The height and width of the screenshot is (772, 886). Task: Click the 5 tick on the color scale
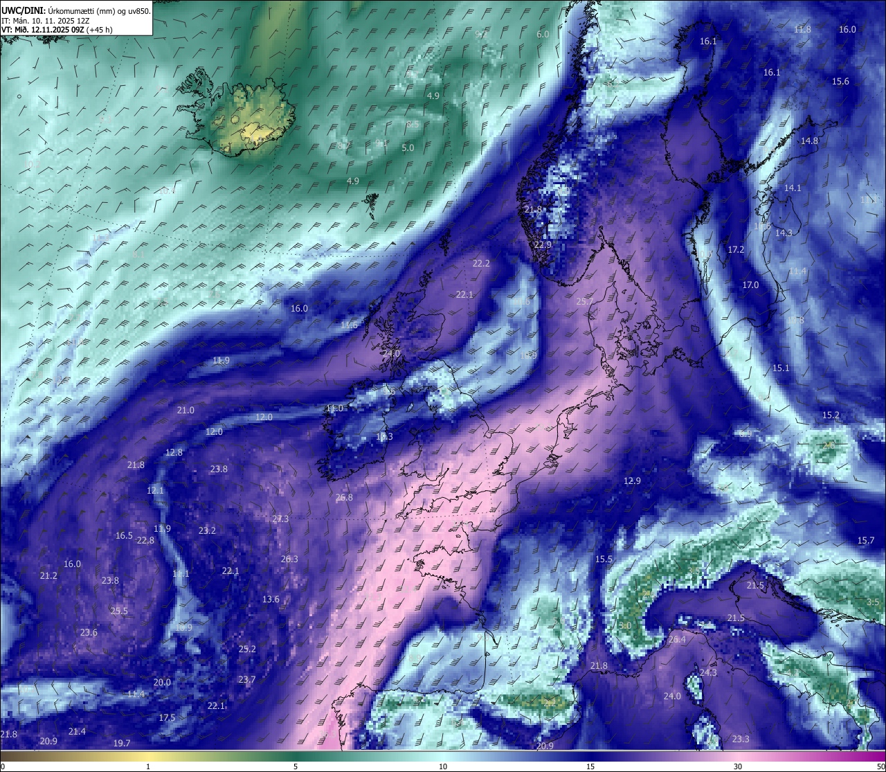coord(296,766)
